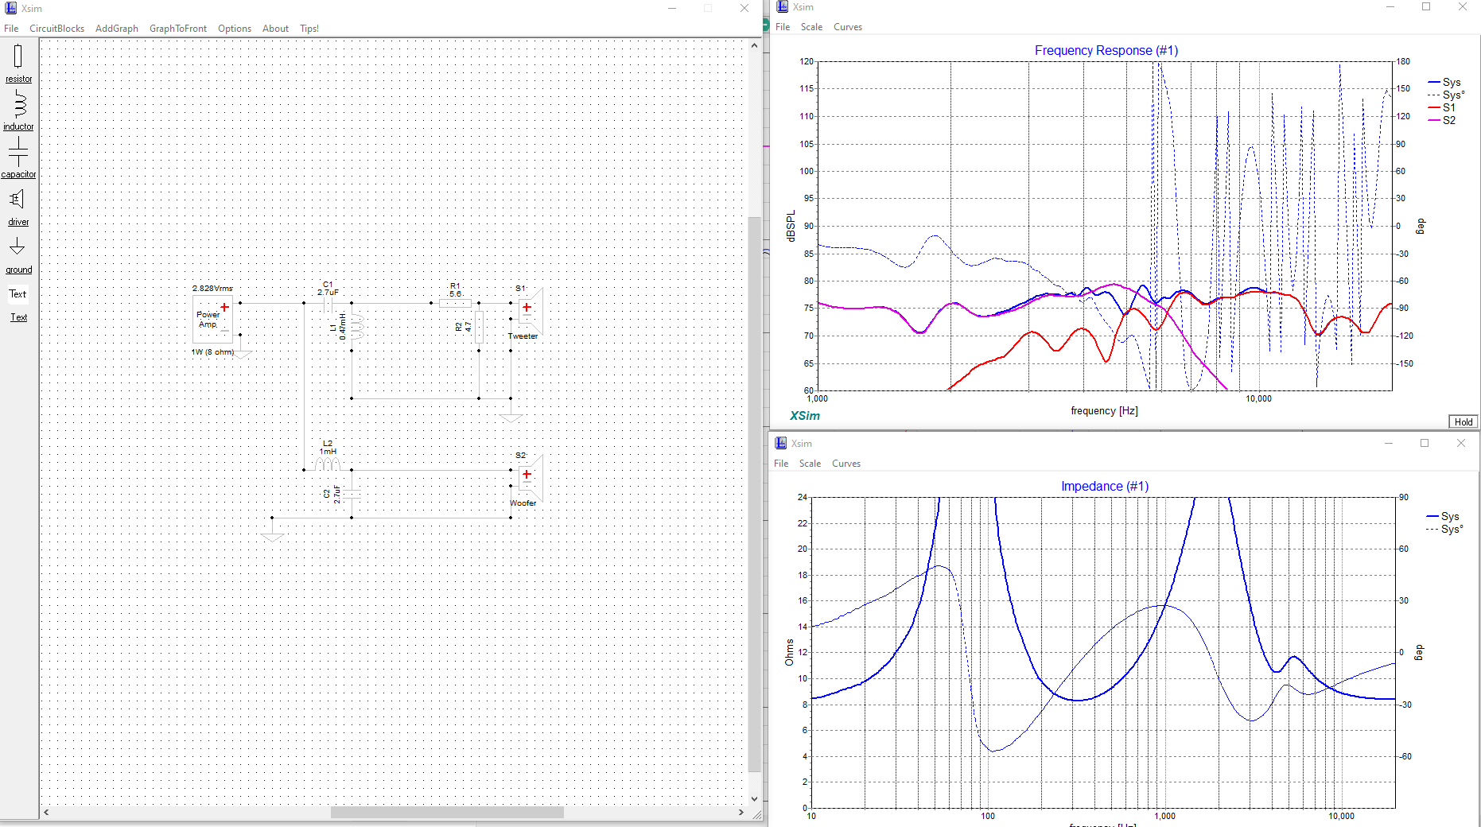Screen dimensions: 1481x827
Task: Click scroll-up arrow of schematic canvas
Action: 754,45
